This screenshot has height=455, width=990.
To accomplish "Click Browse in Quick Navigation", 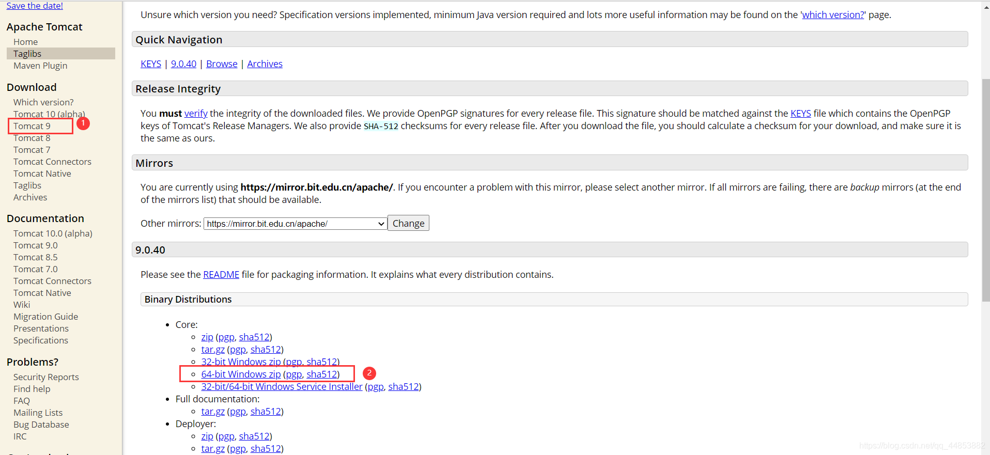I will tap(222, 64).
